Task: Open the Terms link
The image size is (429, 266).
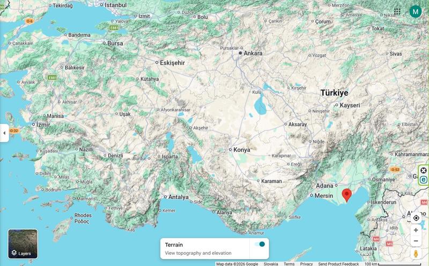Action: (x=289, y=264)
